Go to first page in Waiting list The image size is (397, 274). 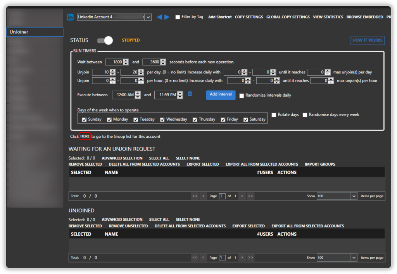click(x=195, y=196)
